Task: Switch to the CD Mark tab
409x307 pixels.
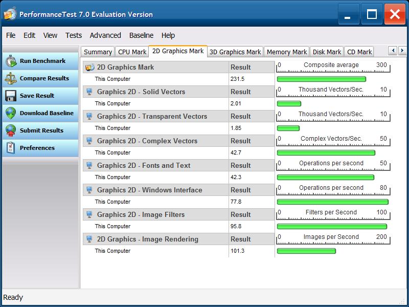Action: 359,52
